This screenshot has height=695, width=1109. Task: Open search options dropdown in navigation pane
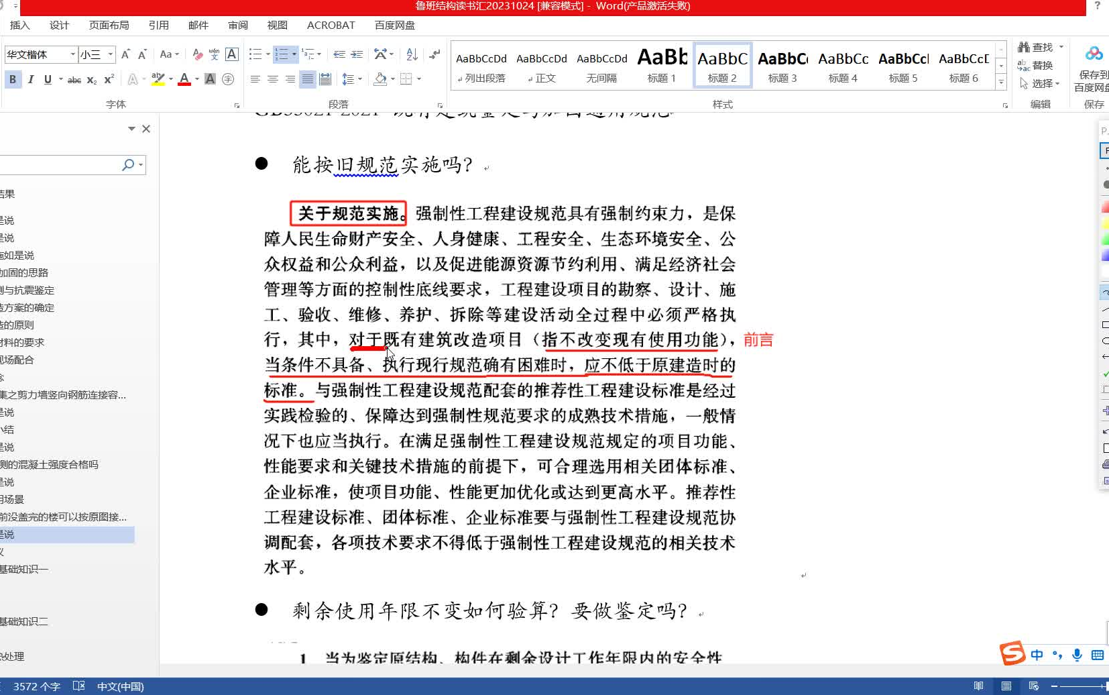pos(141,165)
